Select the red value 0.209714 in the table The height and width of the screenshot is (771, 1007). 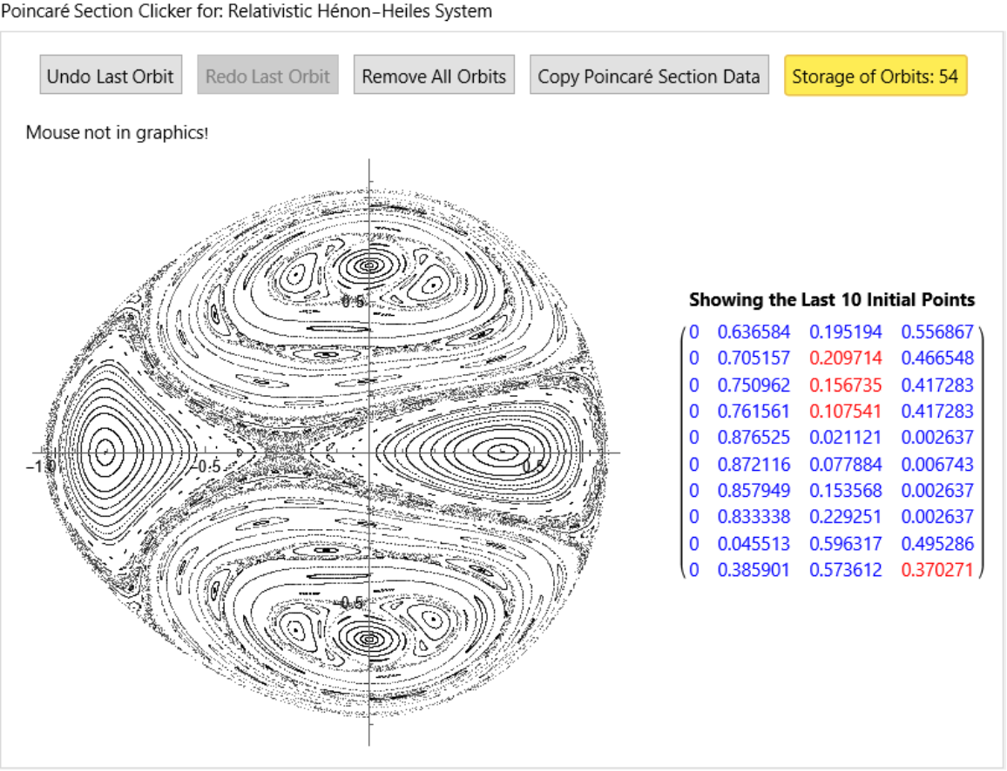[845, 358]
